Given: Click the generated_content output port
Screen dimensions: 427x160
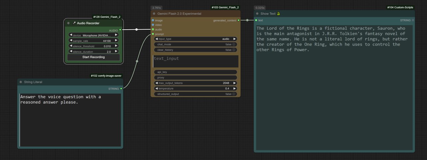Looking at the screenshot, I should click(x=239, y=20).
